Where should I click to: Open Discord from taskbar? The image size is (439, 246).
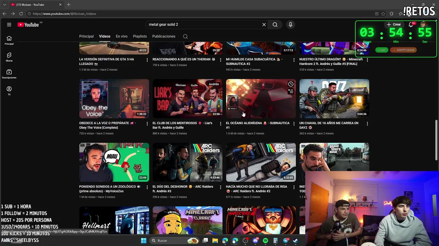(x=255, y=241)
